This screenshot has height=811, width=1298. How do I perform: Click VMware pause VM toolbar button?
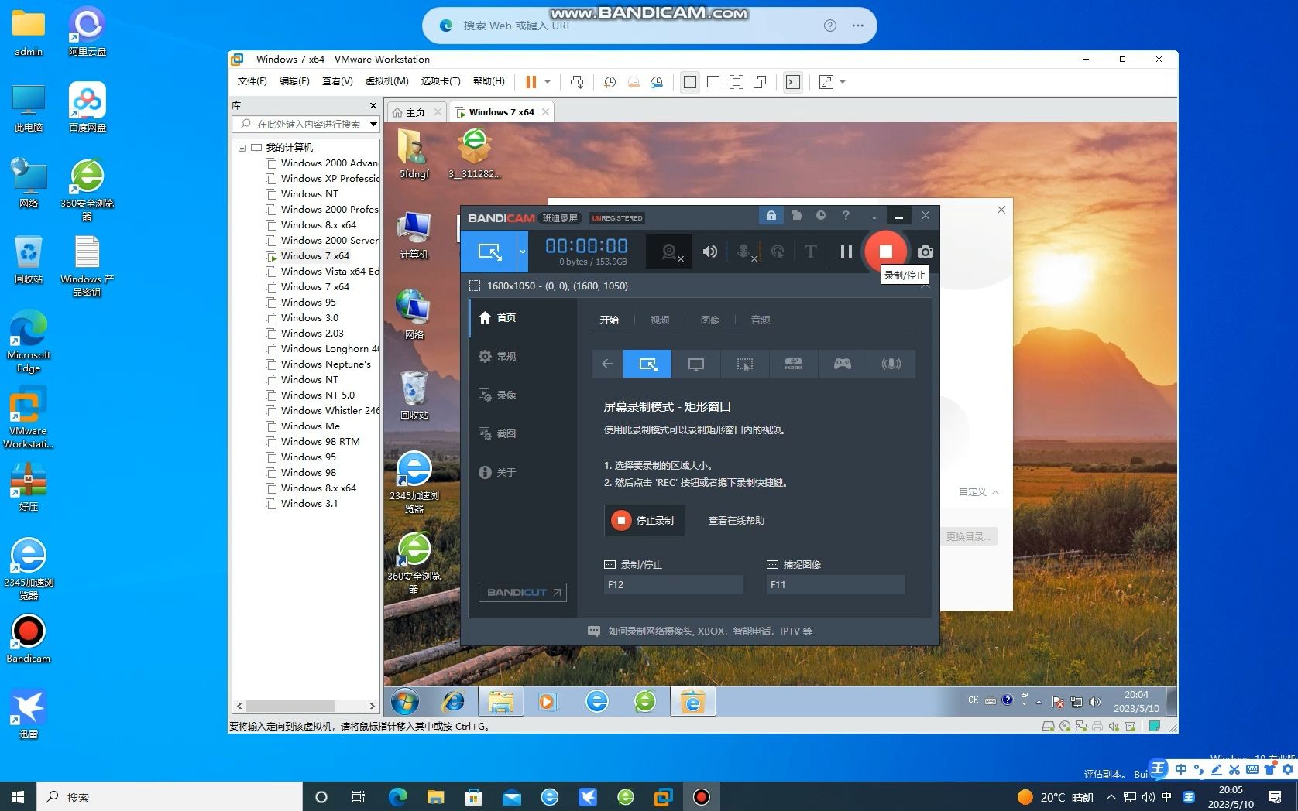[x=531, y=81]
